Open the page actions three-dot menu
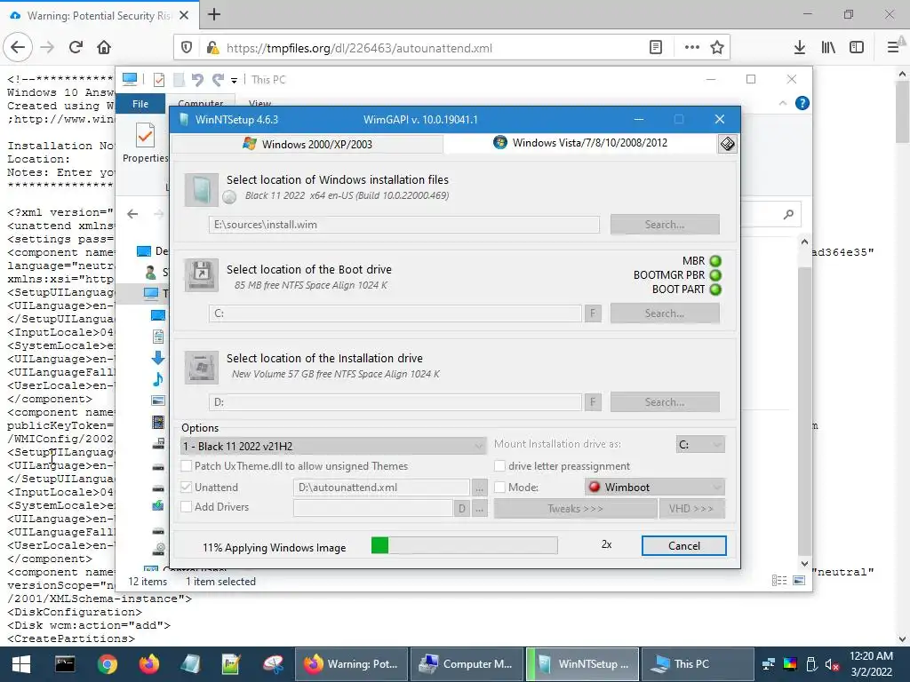The height and width of the screenshot is (682, 910). tap(691, 48)
